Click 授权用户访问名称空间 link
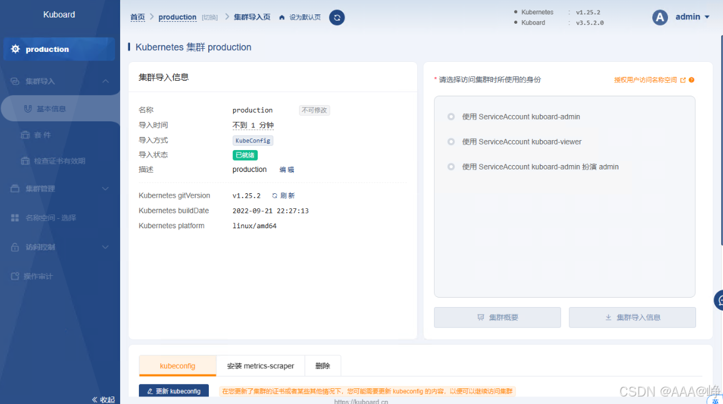The image size is (723, 404). click(645, 80)
